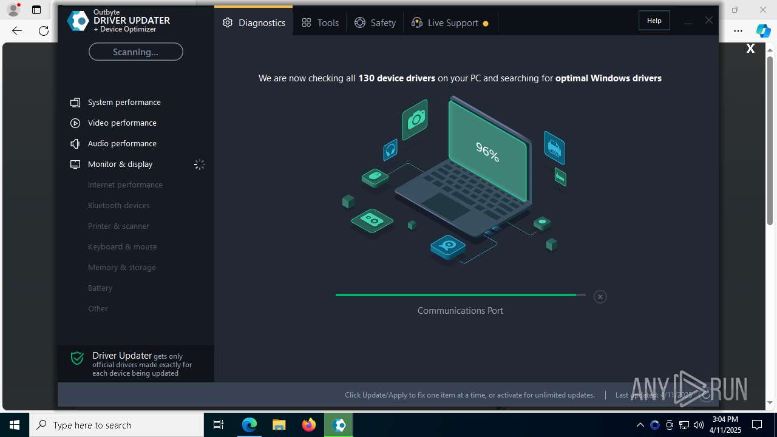Click the volume icon in system tray
The height and width of the screenshot is (437, 777).
[x=699, y=425]
